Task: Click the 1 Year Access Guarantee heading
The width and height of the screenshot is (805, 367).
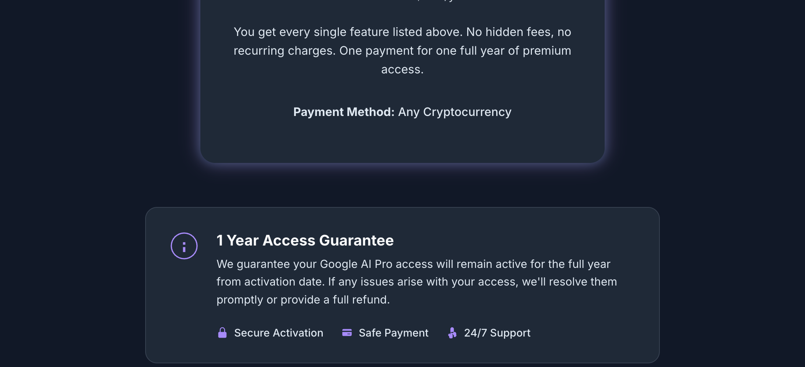Action: pyautogui.click(x=305, y=240)
